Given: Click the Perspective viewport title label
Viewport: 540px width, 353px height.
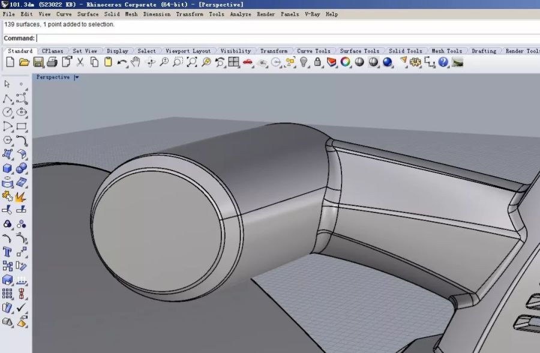Looking at the screenshot, I should pos(53,77).
